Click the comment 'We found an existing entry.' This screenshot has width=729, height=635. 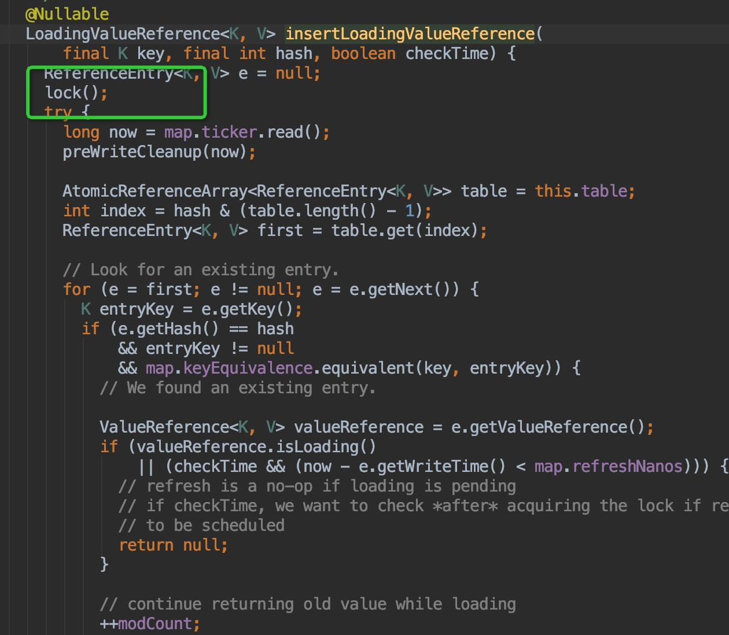(238, 387)
